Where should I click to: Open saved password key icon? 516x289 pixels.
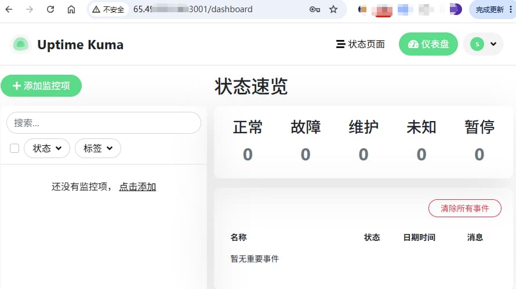(315, 9)
